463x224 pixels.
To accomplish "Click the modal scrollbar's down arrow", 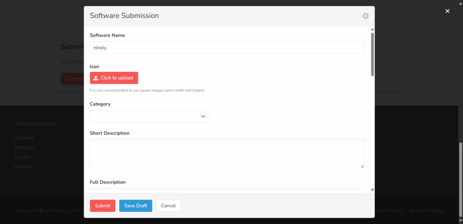I will pyautogui.click(x=373, y=190).
